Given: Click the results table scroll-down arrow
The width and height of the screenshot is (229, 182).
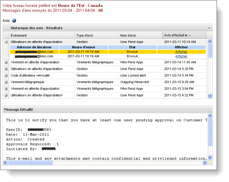Looking at the screenshot, I should click(210, 96).
